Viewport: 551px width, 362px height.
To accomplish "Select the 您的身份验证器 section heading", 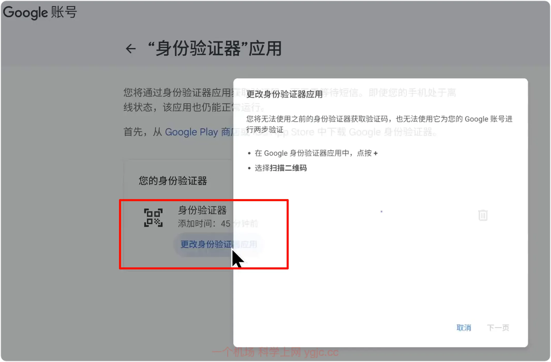I will 173,181.
